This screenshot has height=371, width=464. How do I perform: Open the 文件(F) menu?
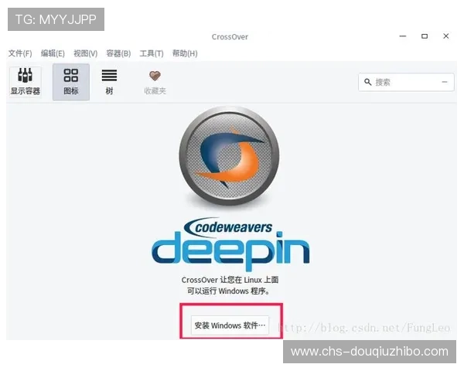(20, 53)
